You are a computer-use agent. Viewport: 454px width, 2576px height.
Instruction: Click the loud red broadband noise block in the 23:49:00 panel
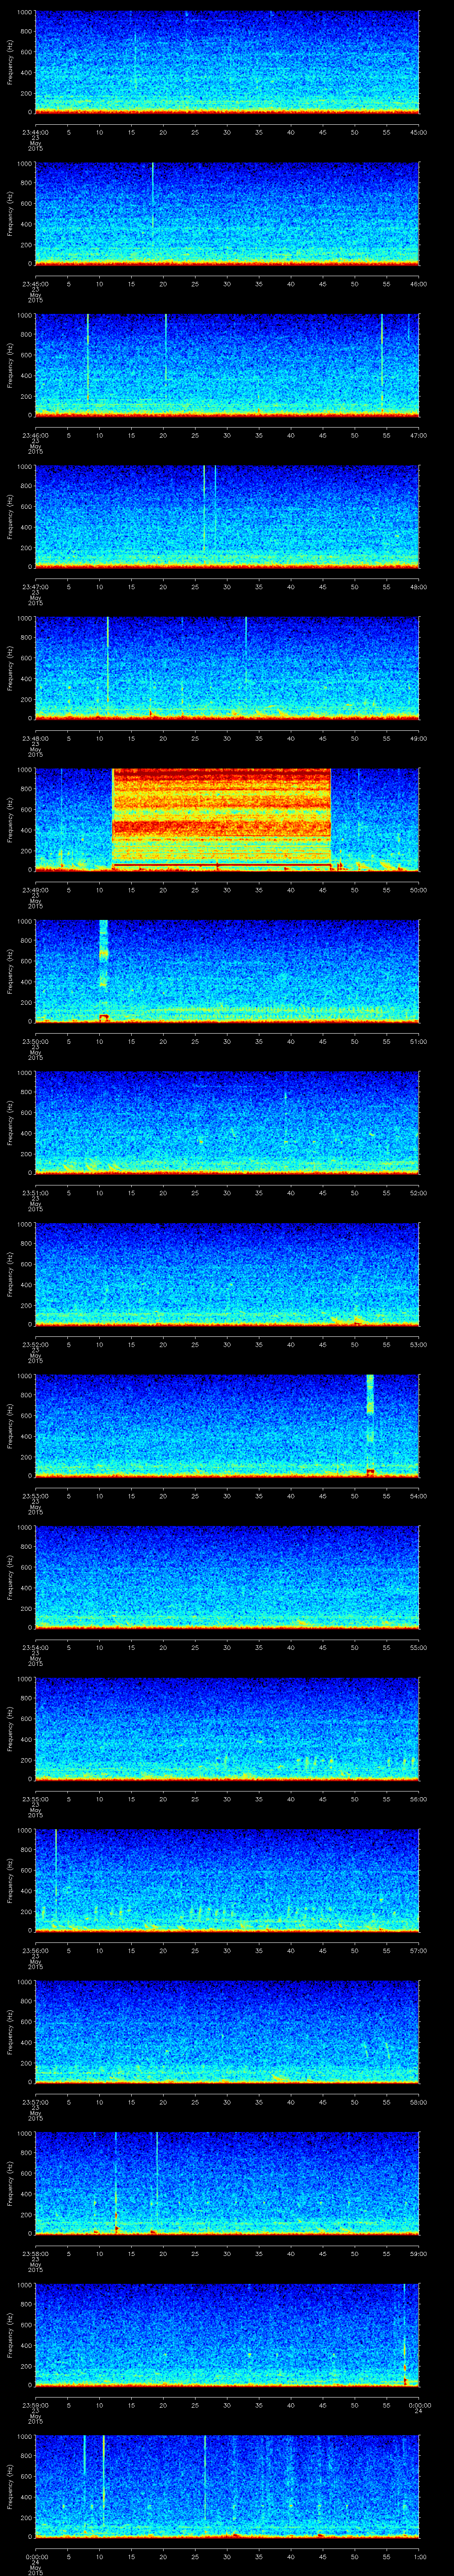pos(222,819)
